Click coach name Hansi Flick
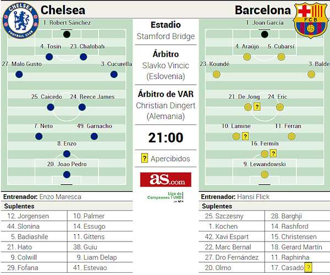The height and width of the screenshot is (275, 330). [x=252, y=196]
